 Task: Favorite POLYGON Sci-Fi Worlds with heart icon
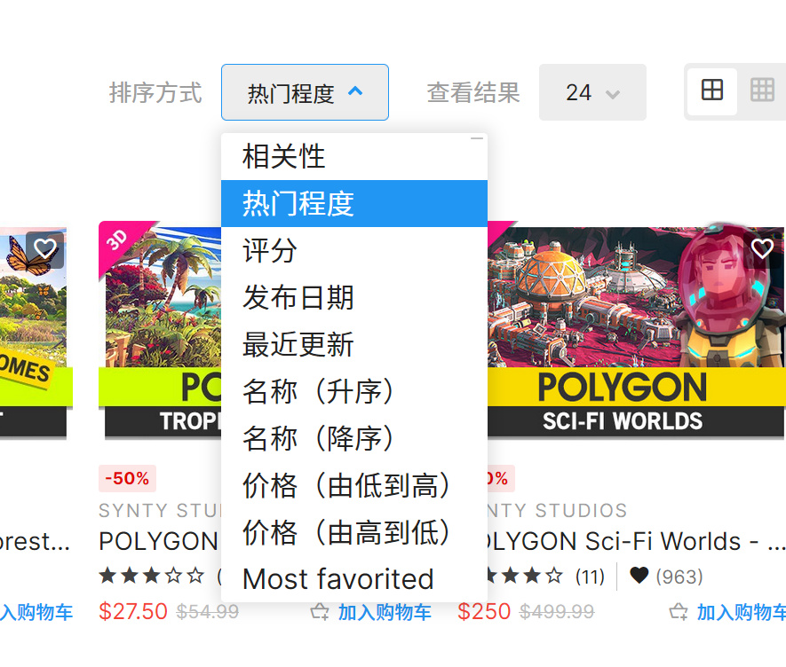[762, 248]
